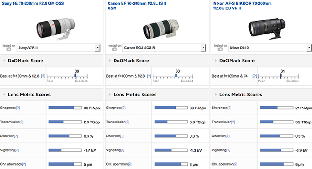Open Distortion help in Sony column
The width and height of the screenshot is (312, 169).
point(16,136)
